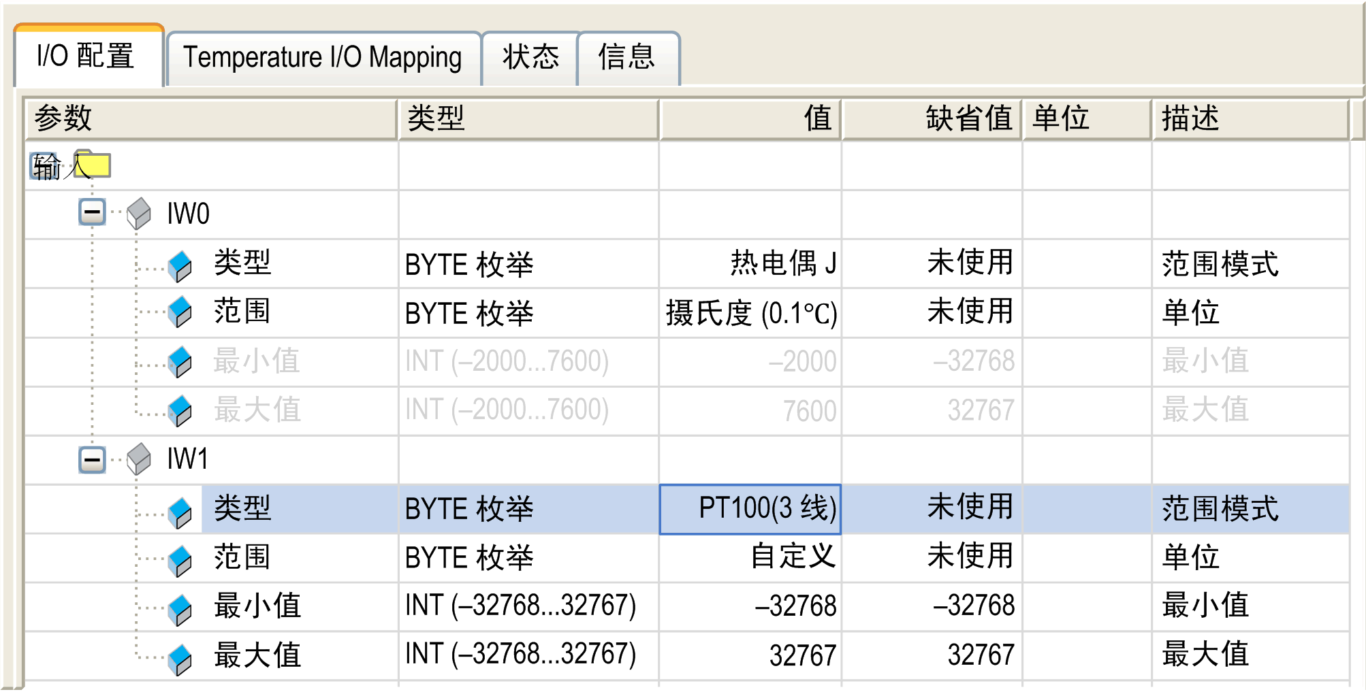Click the blue parameter icon for IW1 最小值

(x=180, y=609)
